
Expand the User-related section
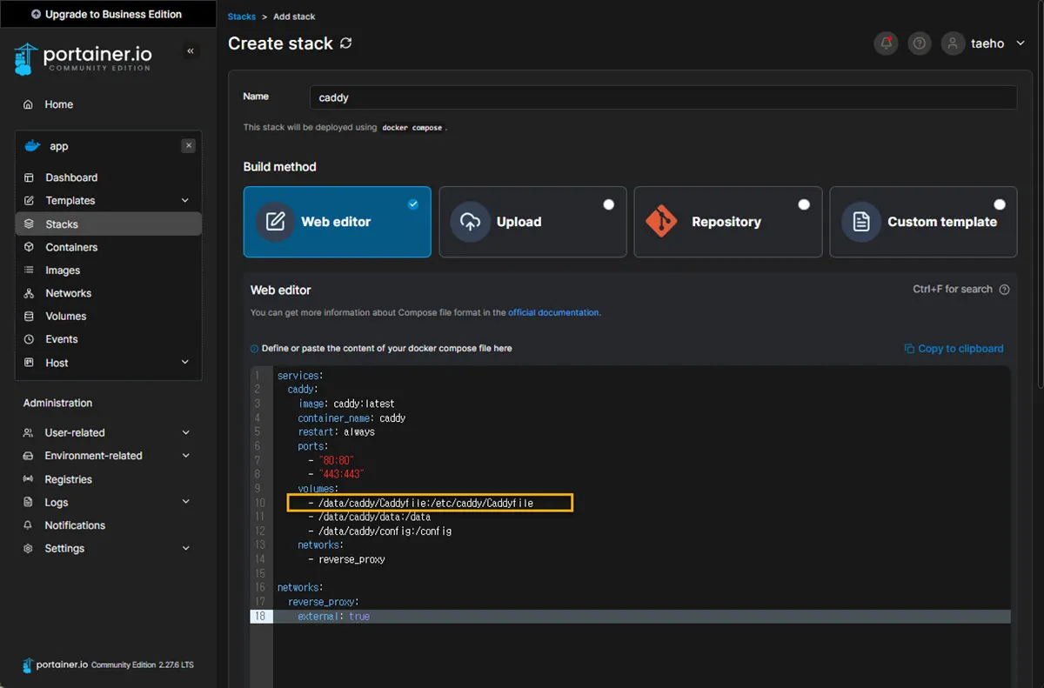point(185,433)
